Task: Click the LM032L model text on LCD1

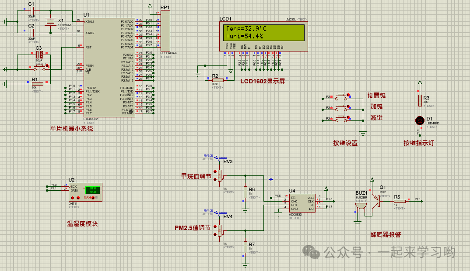Action: point(291,20)
